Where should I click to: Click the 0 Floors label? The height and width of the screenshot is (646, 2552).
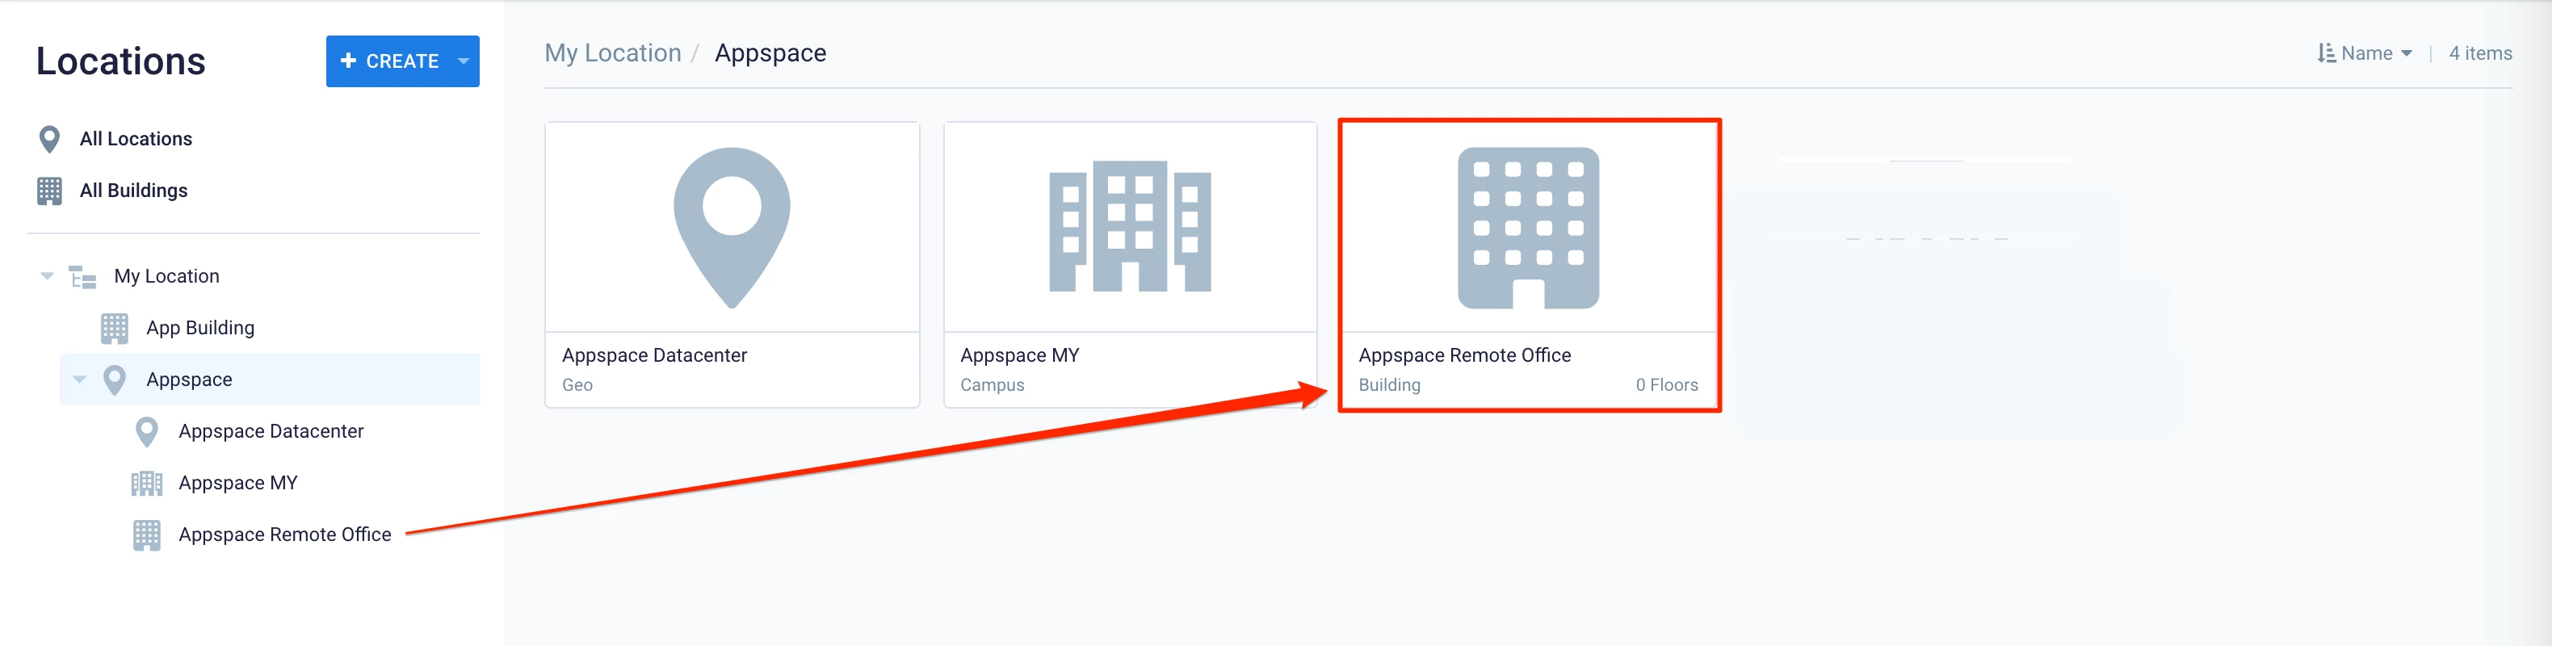pos(1666,384)
